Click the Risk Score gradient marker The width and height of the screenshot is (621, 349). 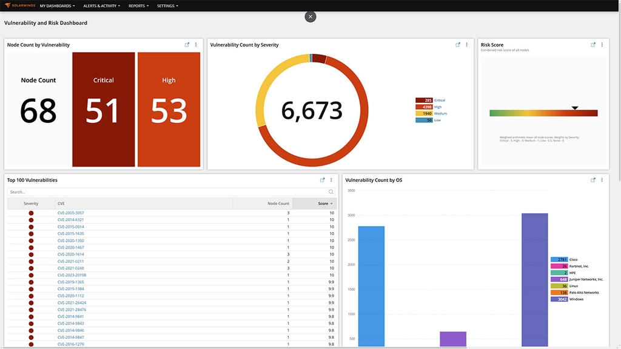(x=574, y=108)
